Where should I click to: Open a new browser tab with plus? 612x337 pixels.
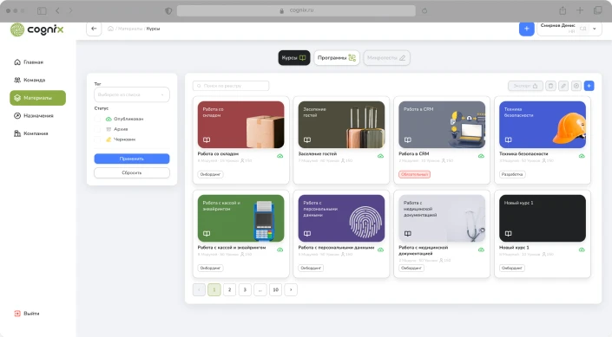[580, 10]
